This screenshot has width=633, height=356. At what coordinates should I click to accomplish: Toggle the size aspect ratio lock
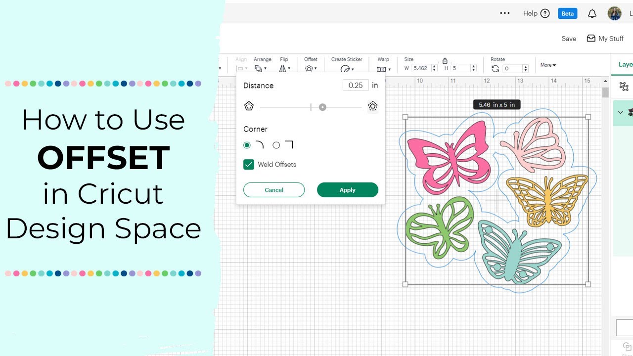pyautogui.click(x=445, y=61)
